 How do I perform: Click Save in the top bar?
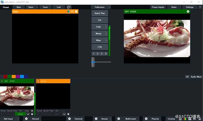coord(45,7)
